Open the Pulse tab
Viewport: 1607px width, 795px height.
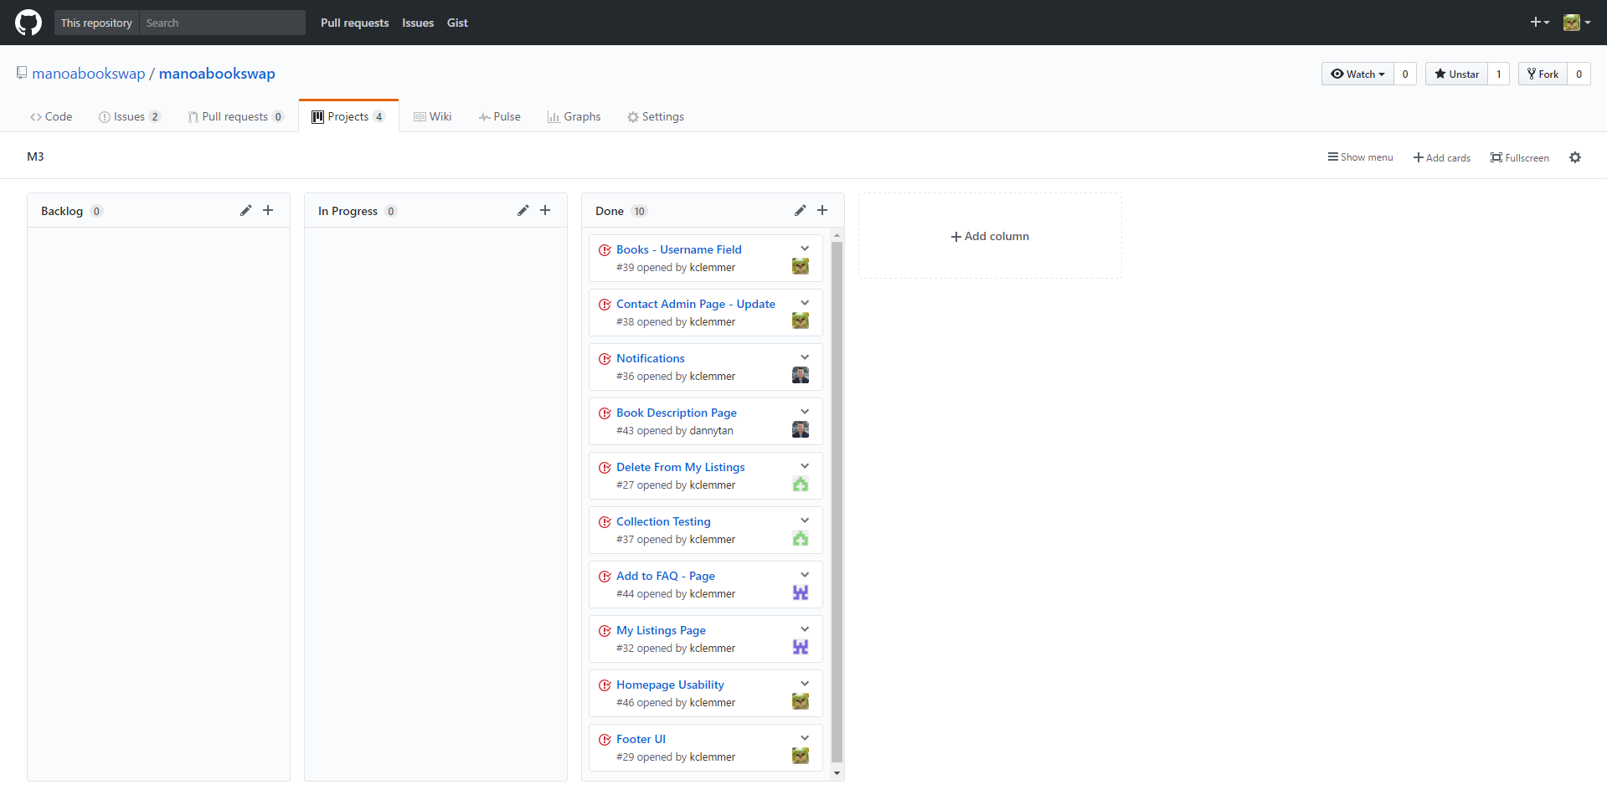coord(500,116)
